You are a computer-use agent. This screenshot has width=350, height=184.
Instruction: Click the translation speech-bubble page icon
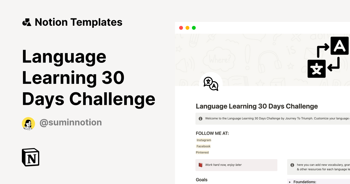[x=211, y=84]
